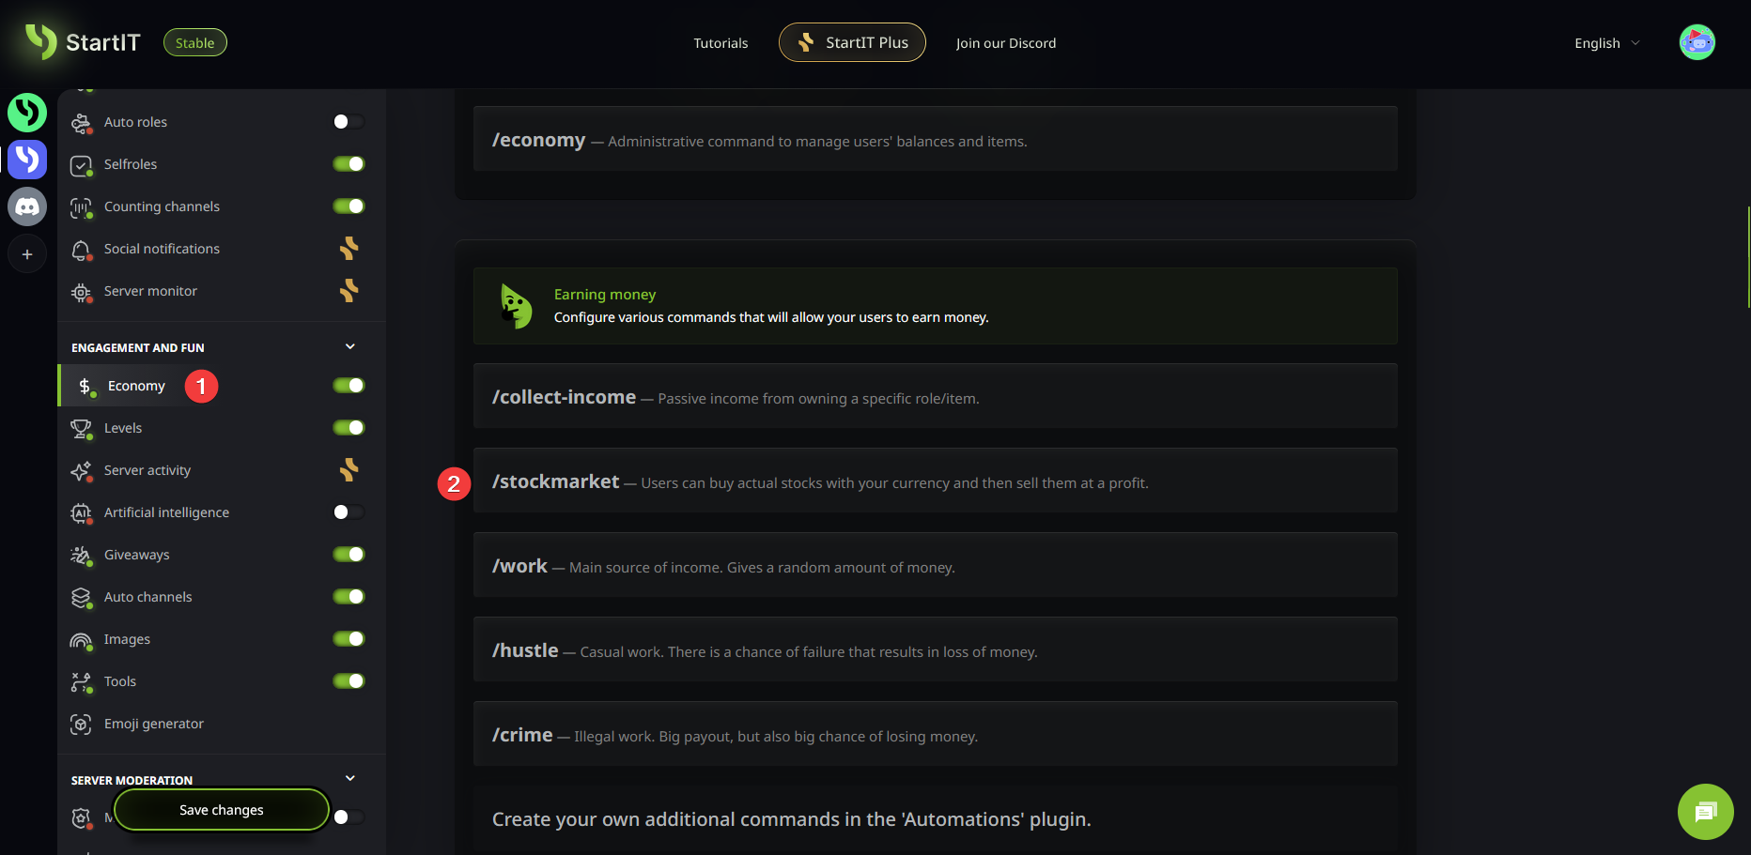1751x855 pixels.
Task: Collapse the Engagement and Fun section
Action: coord(350,347)
